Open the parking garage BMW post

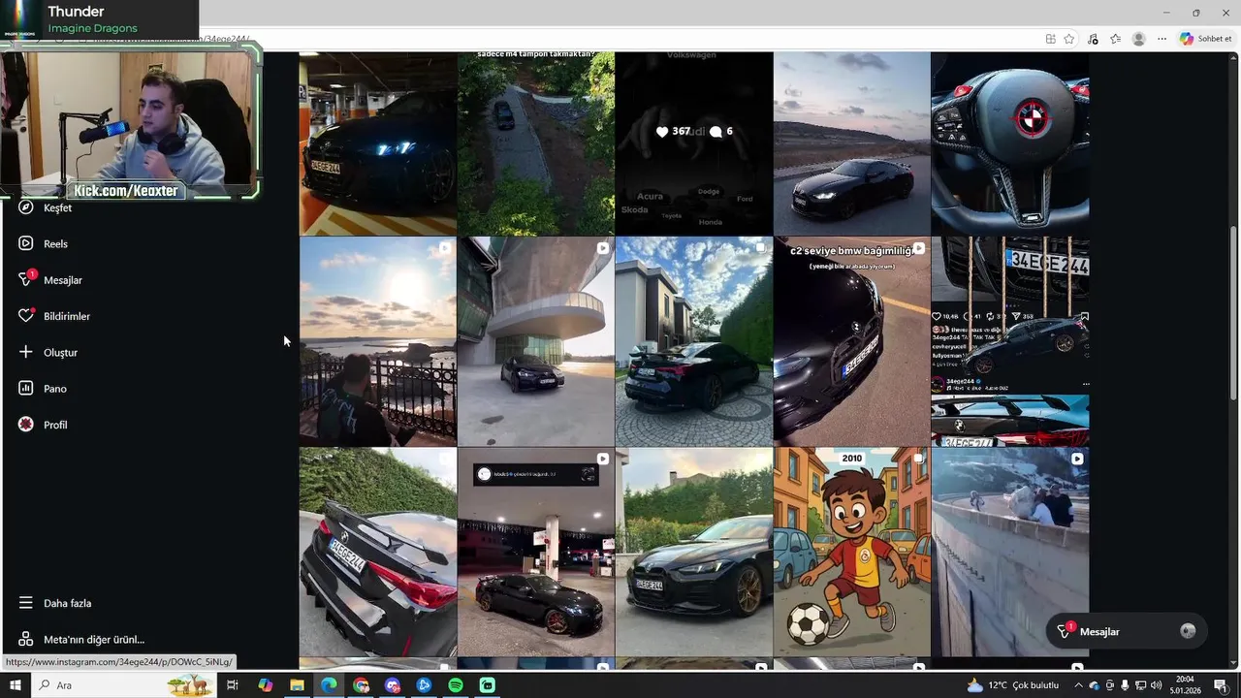378,143
